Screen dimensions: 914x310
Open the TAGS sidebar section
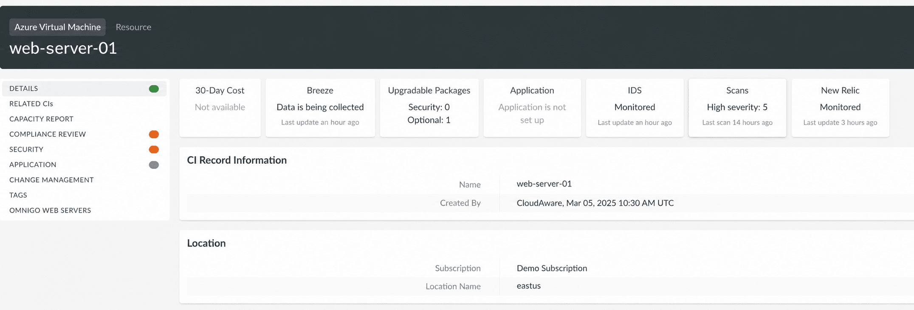pyautogui.click(x=84, y=195)
